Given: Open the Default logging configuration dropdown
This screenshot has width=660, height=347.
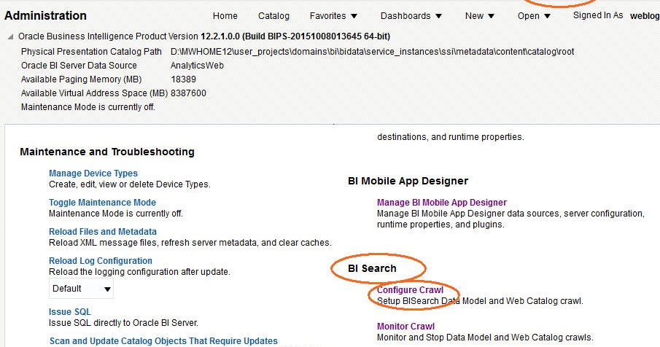Looking at the screenshot, I should 82,289.
